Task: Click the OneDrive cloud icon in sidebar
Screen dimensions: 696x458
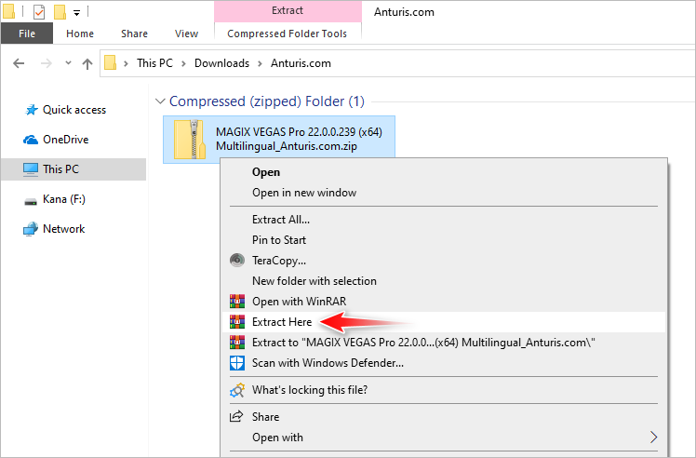Action: pyautogui.click(x=30, y=140)
